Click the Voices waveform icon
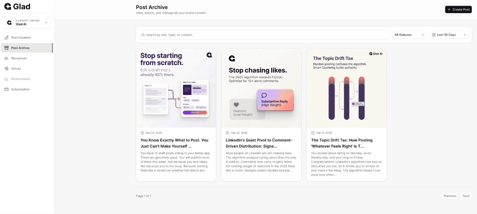 7,69
